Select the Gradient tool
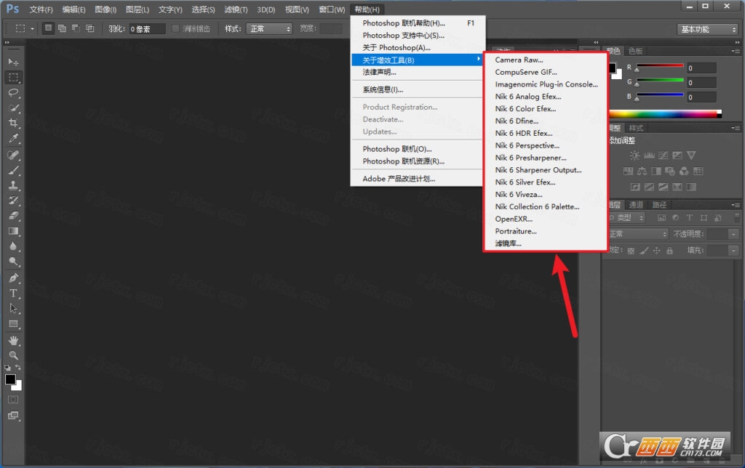 (x=13, y=231)
